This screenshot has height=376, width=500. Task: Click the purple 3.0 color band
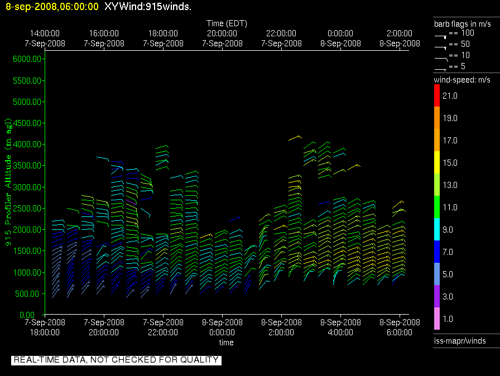(437, 296)
